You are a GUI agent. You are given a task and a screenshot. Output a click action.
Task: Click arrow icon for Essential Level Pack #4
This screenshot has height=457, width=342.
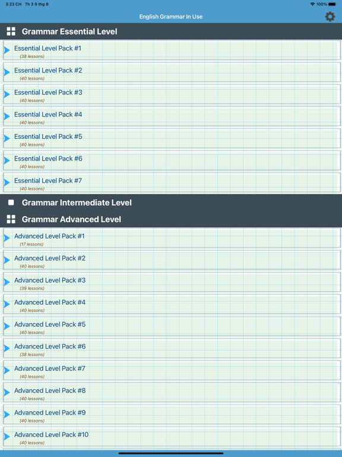point(7,116)
